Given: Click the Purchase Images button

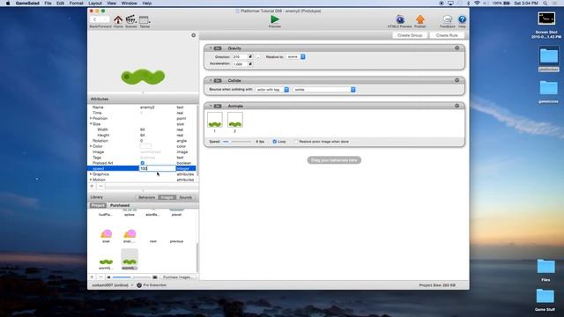Looking at the screenshot, I should click(x=177, y=277).
